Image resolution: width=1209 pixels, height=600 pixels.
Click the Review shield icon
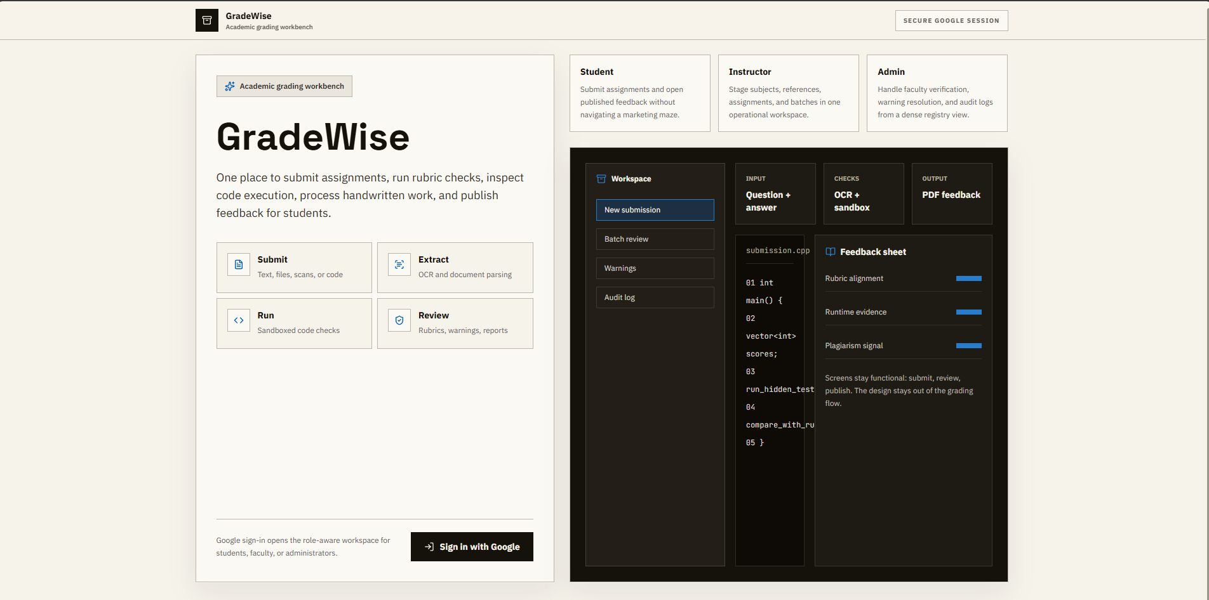pyautogui.click(x=399, y=320)
